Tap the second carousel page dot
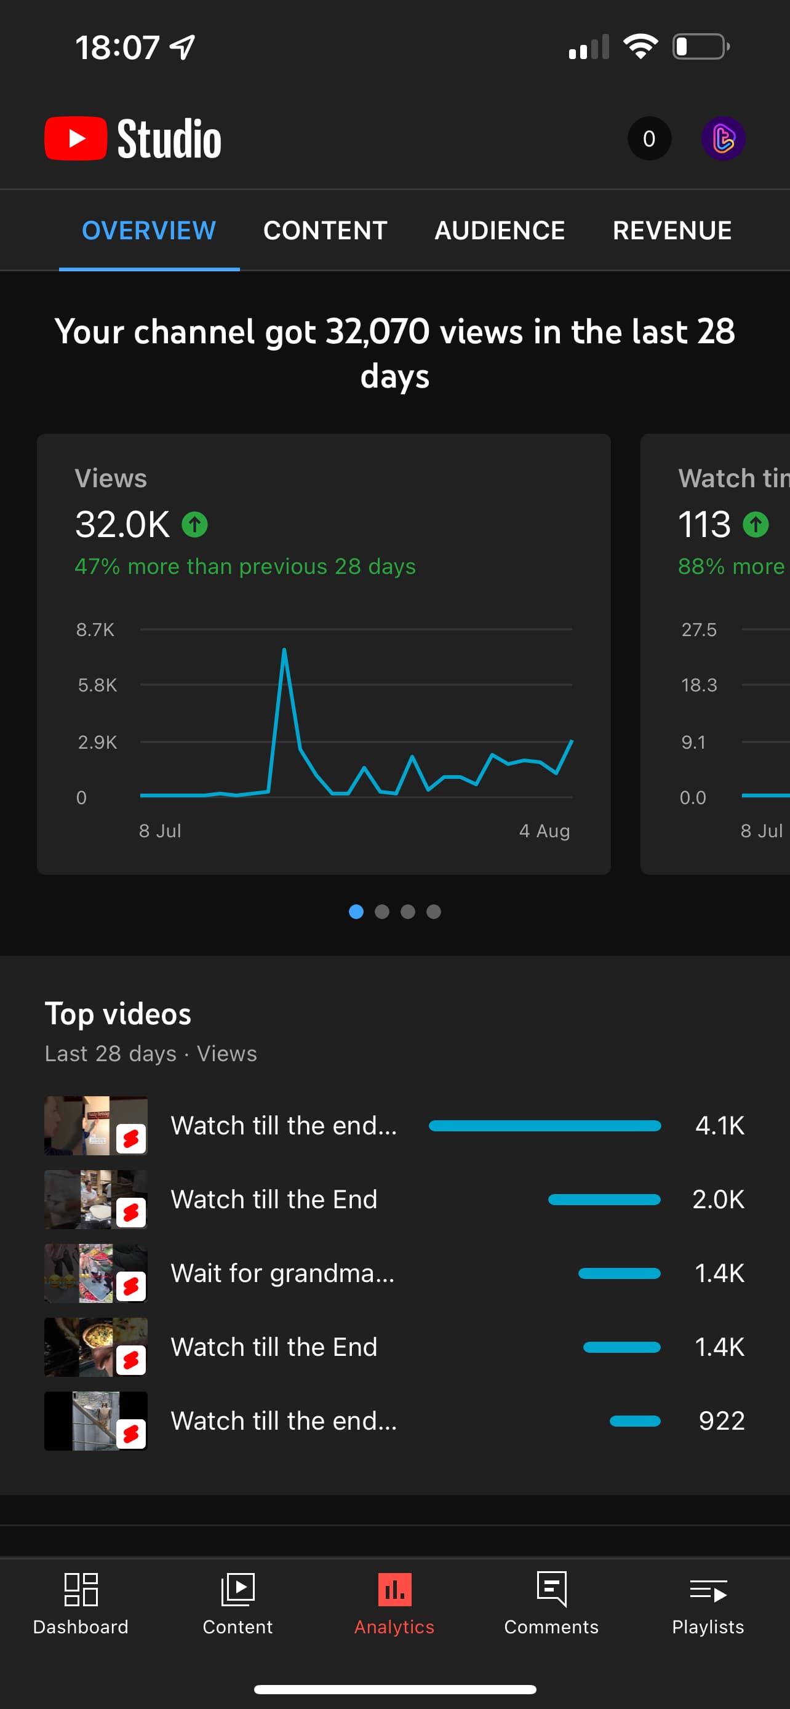790x1709 pixels. (382, 912)
